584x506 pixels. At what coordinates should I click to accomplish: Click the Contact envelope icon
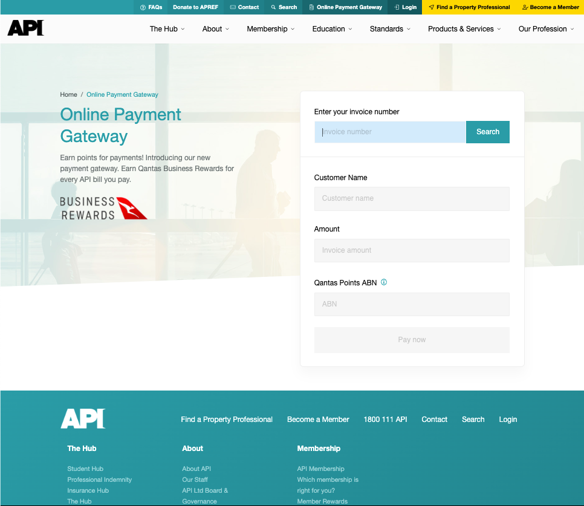[233, 7]
